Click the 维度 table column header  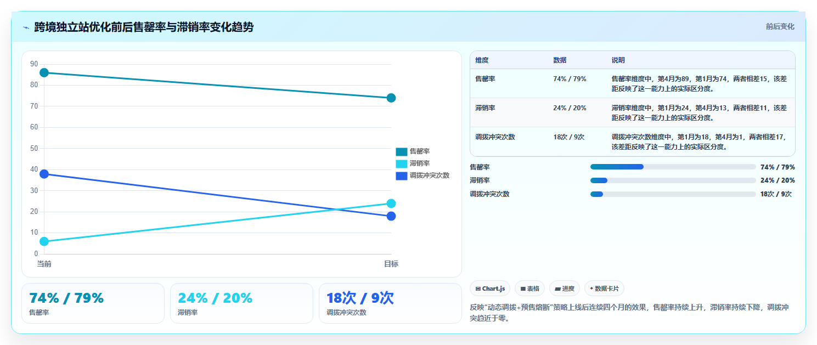click(482, 60)
